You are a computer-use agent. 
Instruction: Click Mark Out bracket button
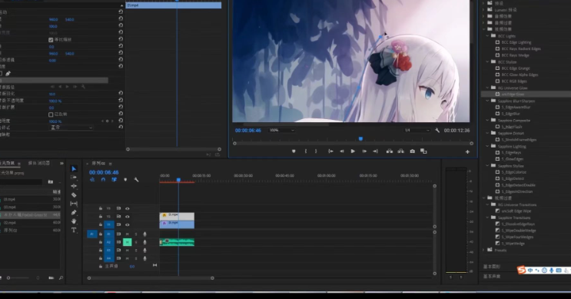316,151
